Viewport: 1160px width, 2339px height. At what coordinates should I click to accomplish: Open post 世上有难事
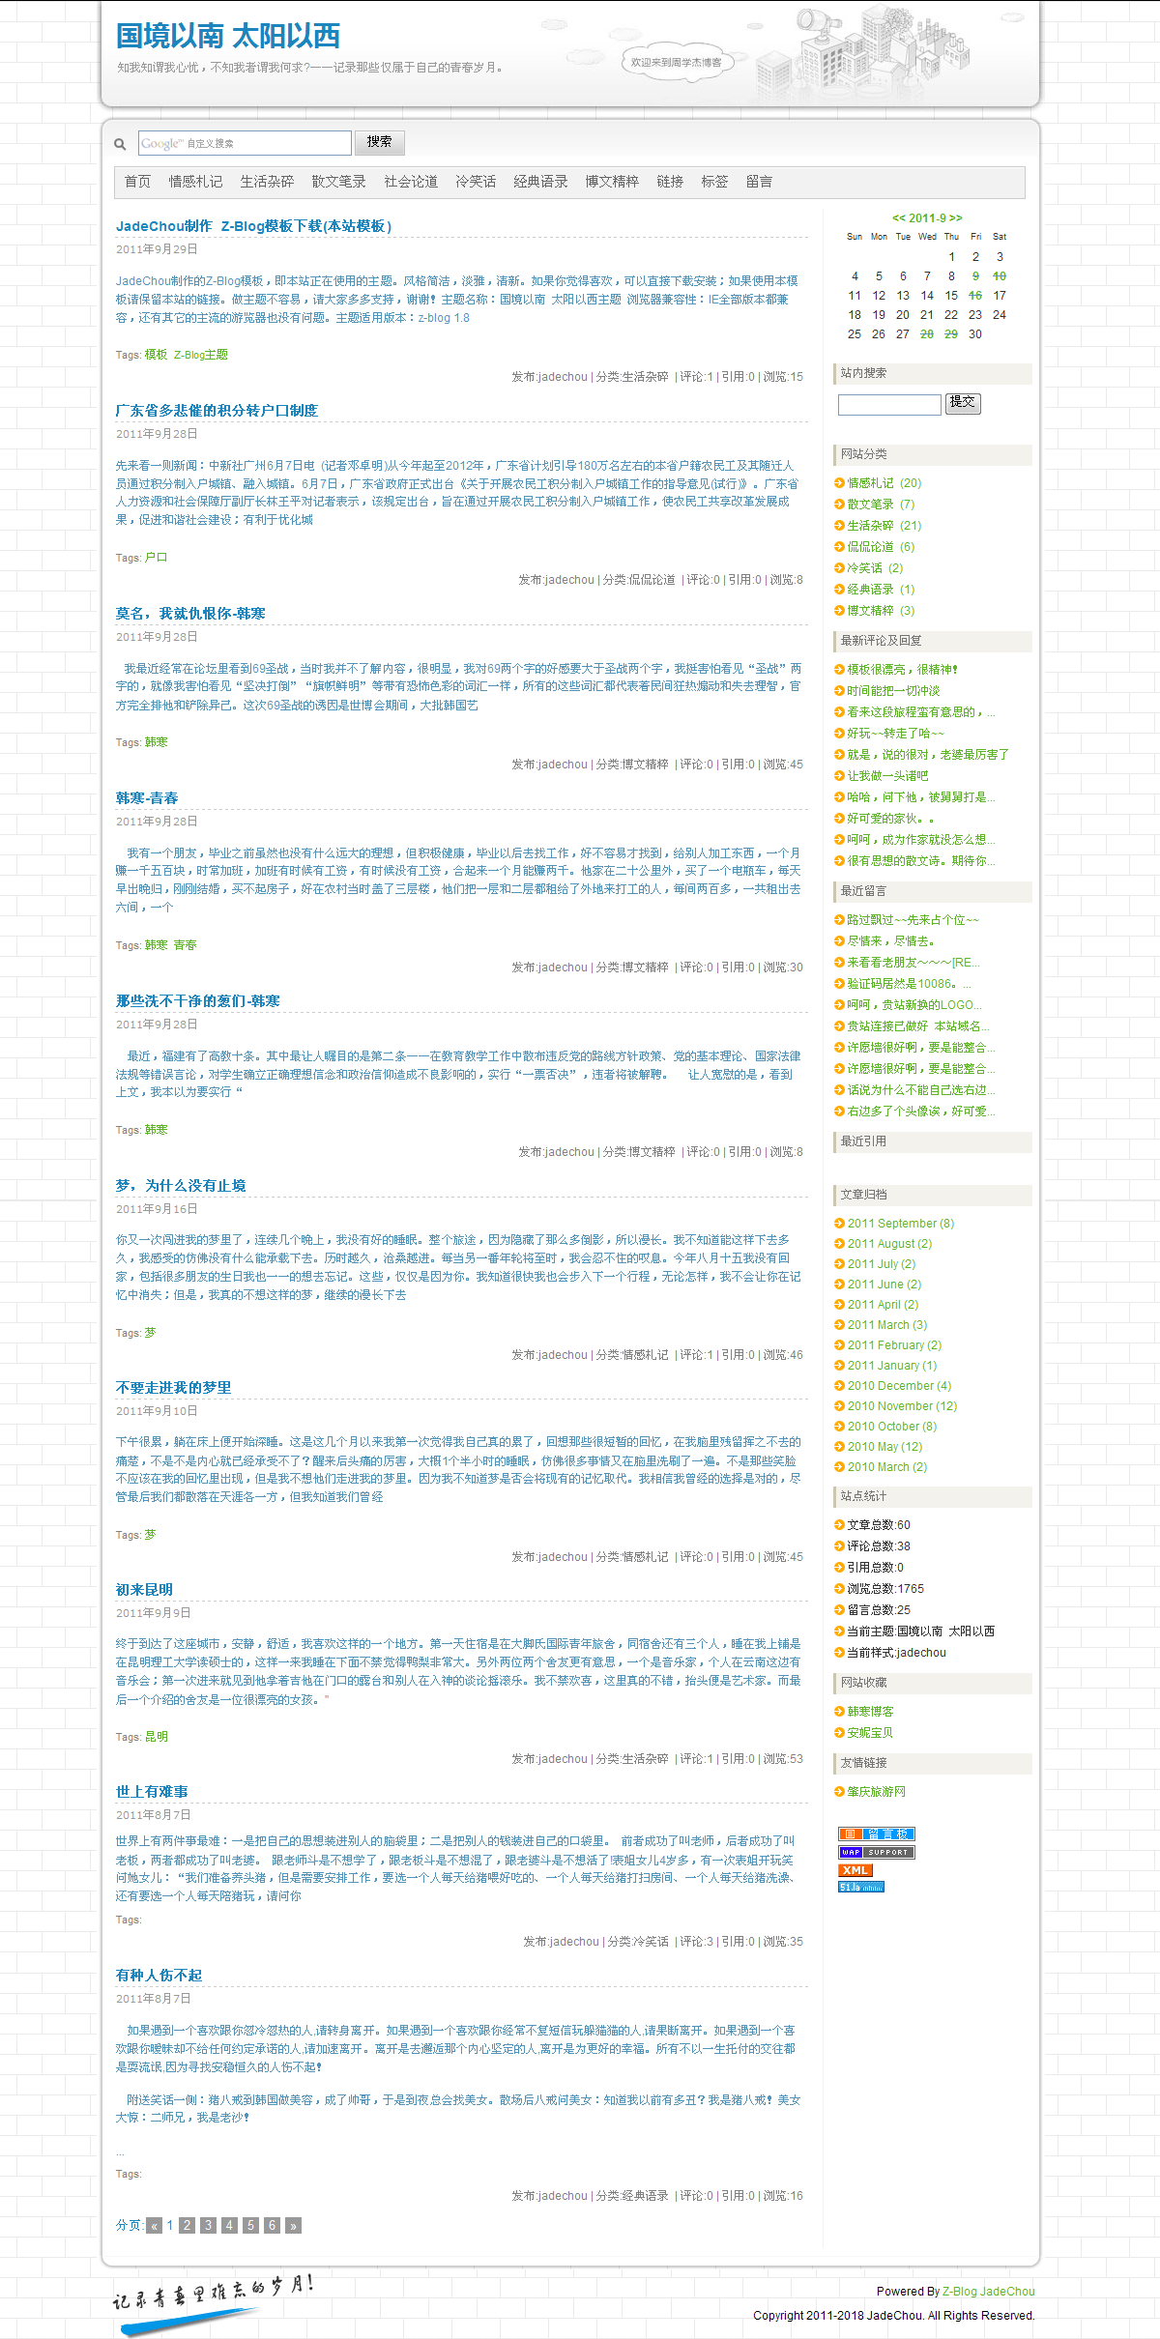point(152,1792)
